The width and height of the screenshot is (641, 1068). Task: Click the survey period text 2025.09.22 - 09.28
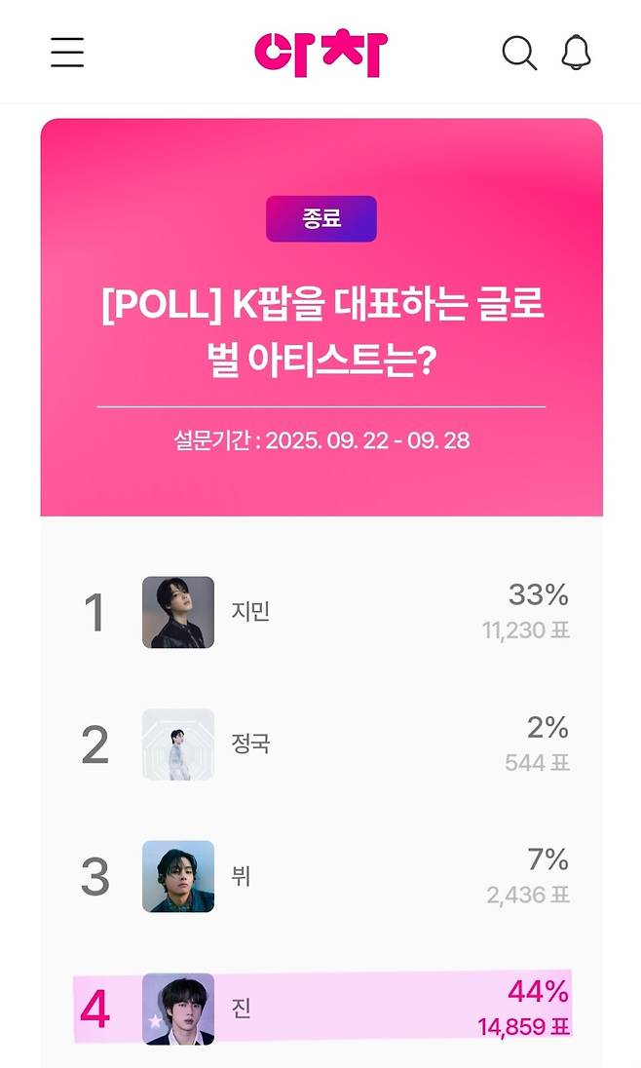(321, 440)
